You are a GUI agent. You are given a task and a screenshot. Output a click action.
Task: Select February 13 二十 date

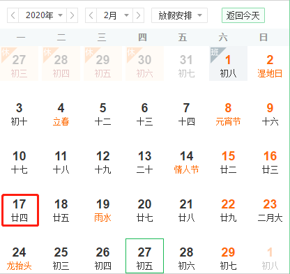144,162
